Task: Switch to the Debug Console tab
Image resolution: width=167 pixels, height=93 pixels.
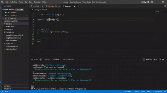Action: tap(68, 60)
